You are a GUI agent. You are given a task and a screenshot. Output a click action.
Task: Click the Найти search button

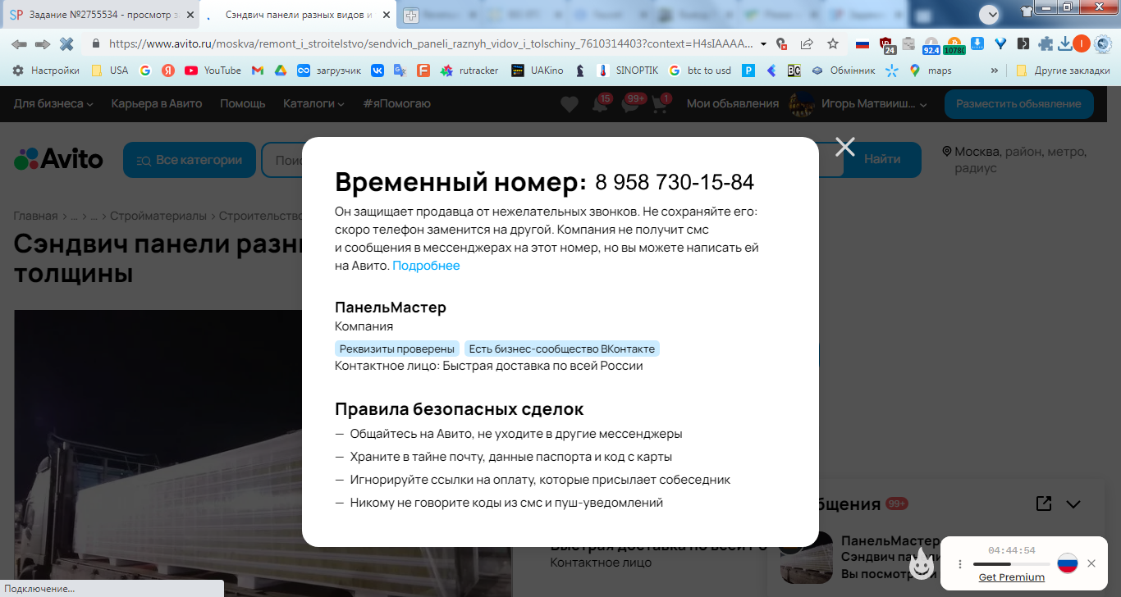point(882,160)
